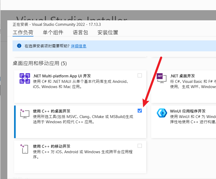Select the .NET 桌面开发 workload title

tap(183, 76)
